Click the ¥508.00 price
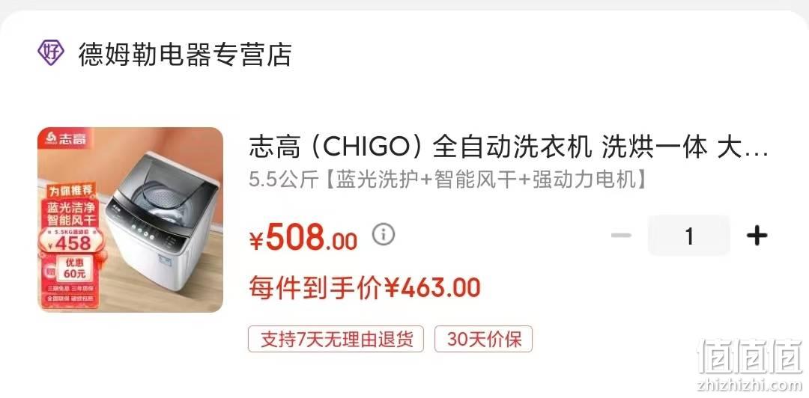Screen dimensions: 809x398 coord(303,238)
